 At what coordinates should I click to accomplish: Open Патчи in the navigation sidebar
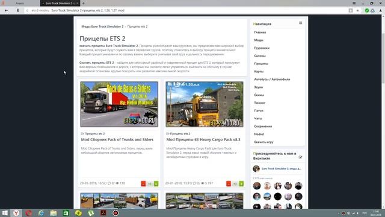[259, 111]
